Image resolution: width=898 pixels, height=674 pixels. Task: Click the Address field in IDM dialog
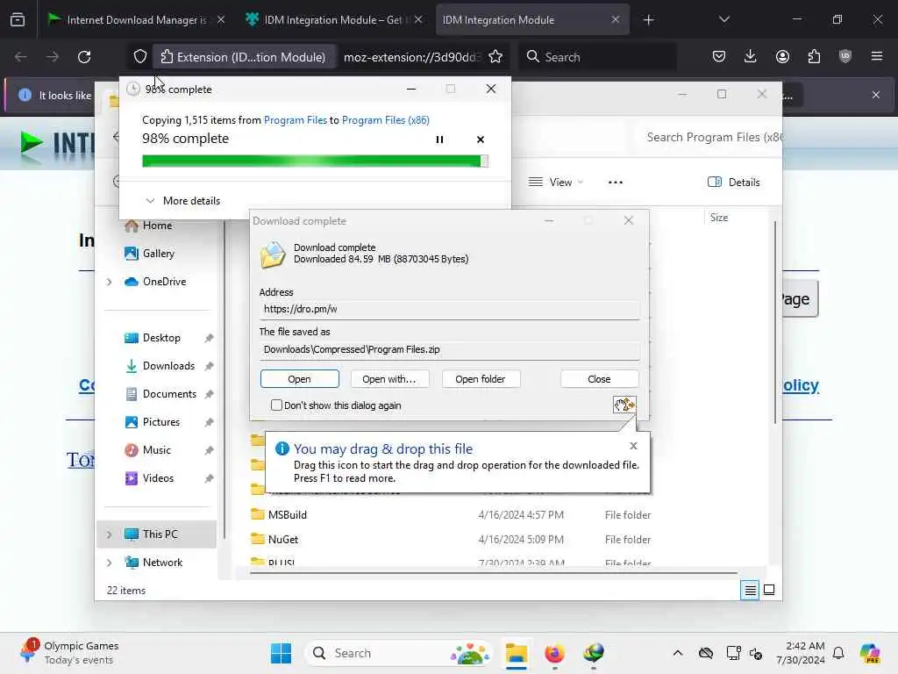(449, 310)
